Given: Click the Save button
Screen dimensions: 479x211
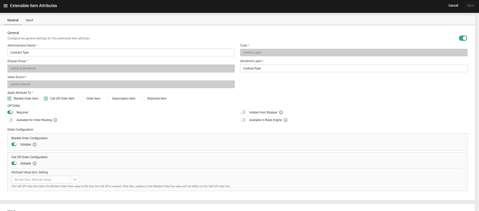Looking at the screenshot, I should click(470, 6).
